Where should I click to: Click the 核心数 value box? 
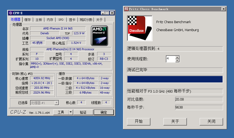(x=81, y=102)
